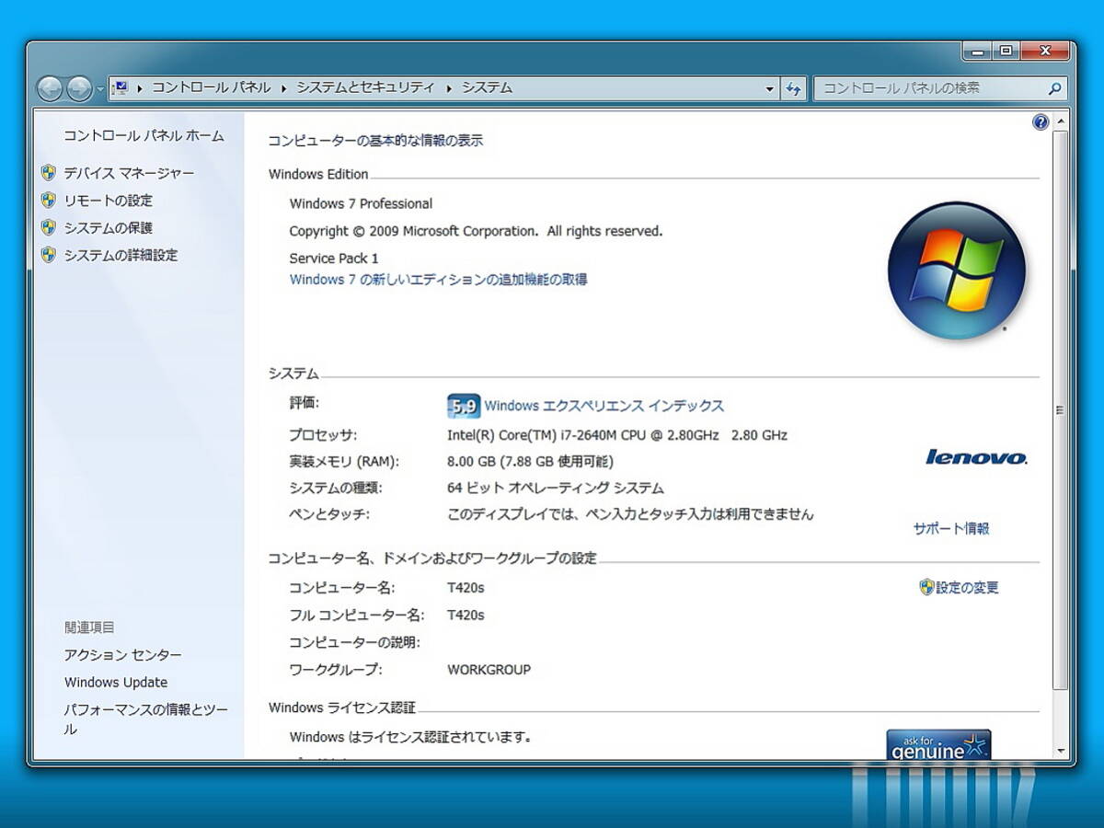Open コントロール パネル ホーム link

coord(144,136)
